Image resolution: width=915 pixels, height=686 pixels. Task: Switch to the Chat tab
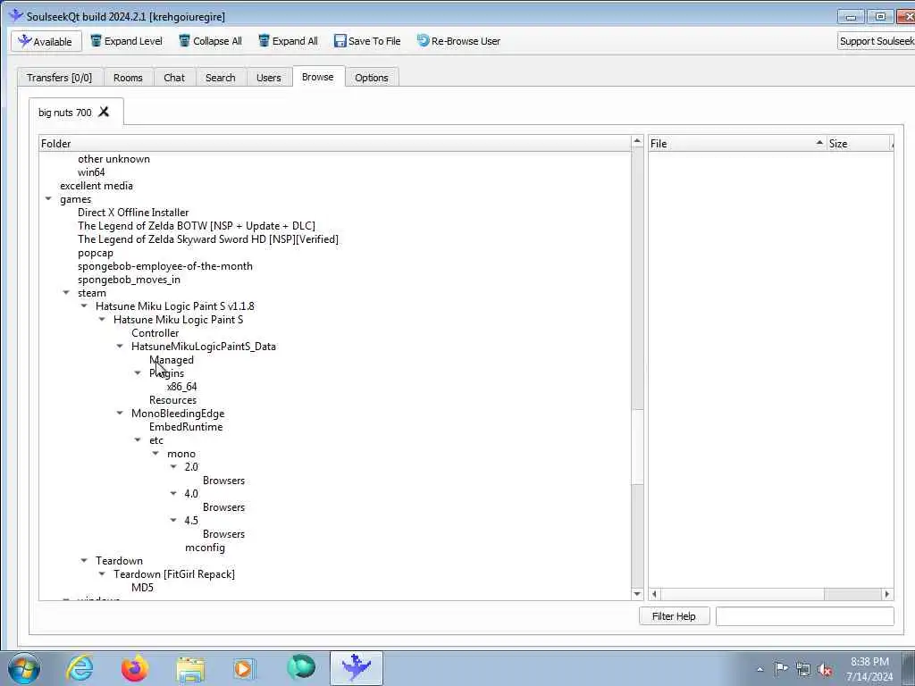coord(174,78)
